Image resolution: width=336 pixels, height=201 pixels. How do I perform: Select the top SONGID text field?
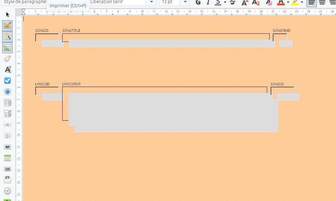click(x=47, y=37)
